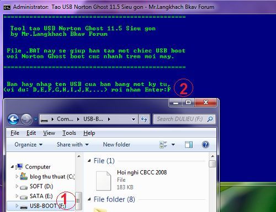Expand SATA (E:) drive node
Screen dimensions: 276x212
pyautogui.click(x=17, y=196)
